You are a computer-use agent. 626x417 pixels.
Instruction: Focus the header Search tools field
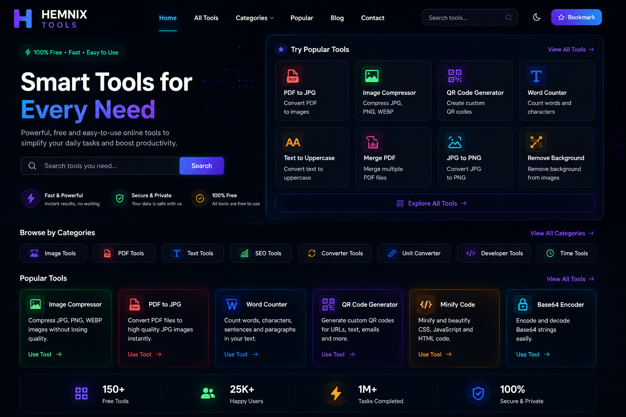pyautogui.click(x=470, y=18)
